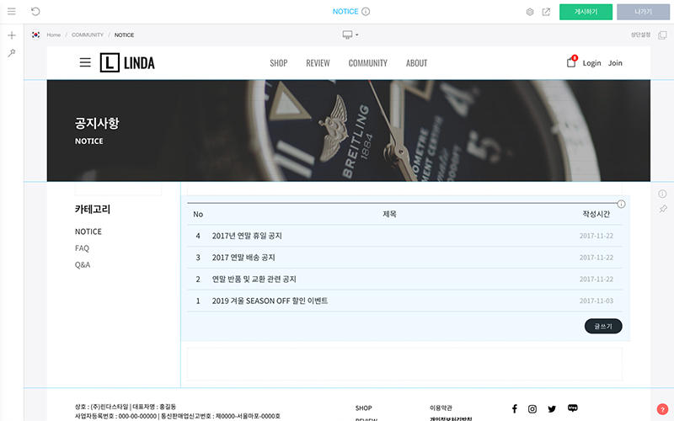Open the shopping cart icon with badge
Image resolution: width=674 pixels, height=421 pixels.
pyautogui.click(x=571, y=62)
